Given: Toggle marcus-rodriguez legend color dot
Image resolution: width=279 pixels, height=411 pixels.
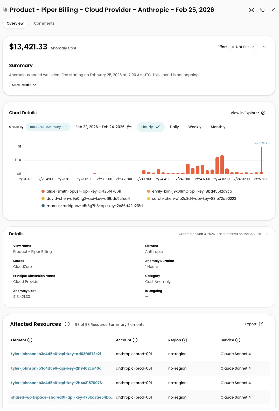Looking at the screenshot, I should pyautogui.click(x=43, y=206).
